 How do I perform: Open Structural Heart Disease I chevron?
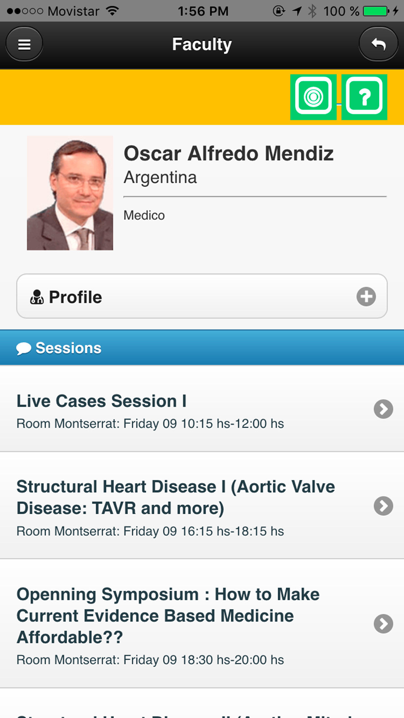coord(383,506)
